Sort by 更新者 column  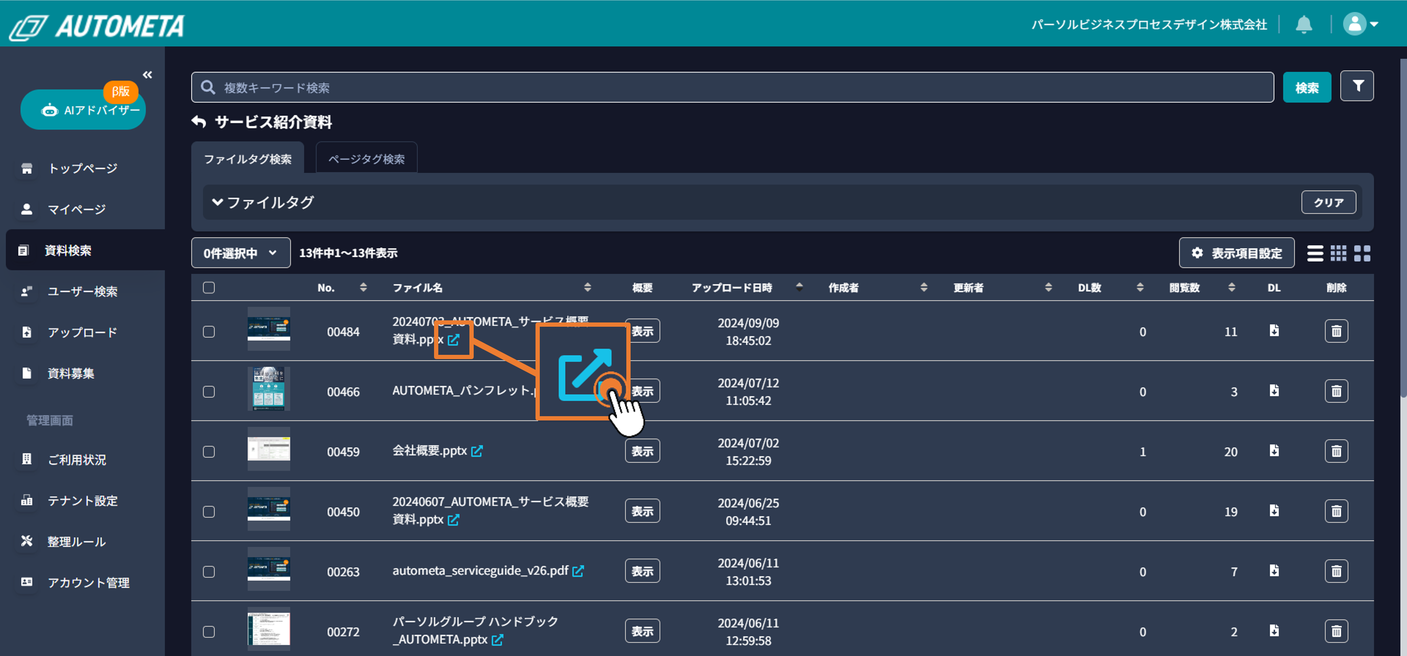coord(1048,288)
